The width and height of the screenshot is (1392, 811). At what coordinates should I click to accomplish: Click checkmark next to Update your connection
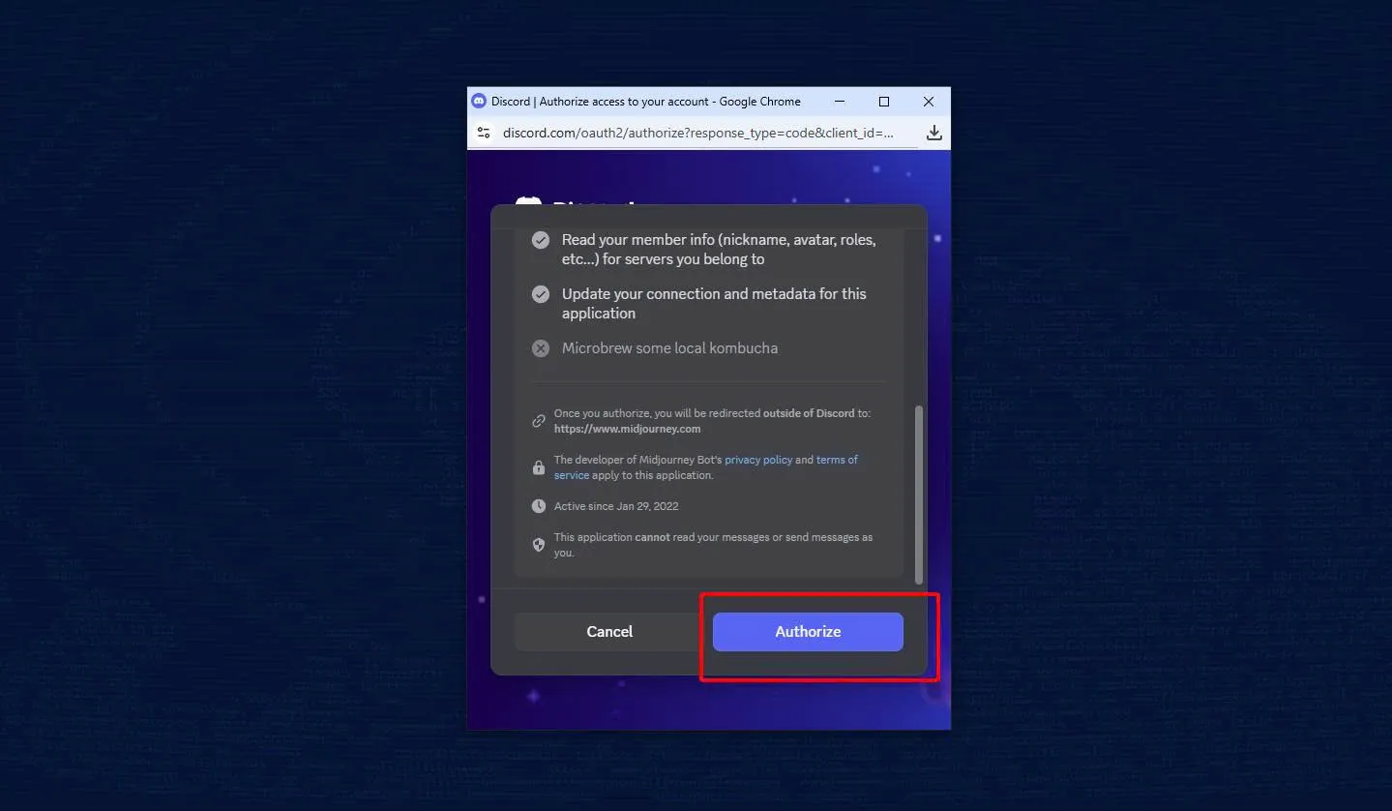541,294
